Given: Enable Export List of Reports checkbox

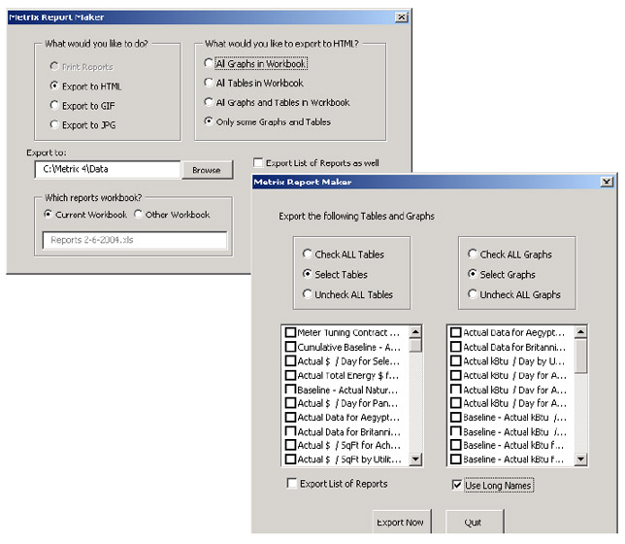Looking at the screenshot, I should (292, 484).
